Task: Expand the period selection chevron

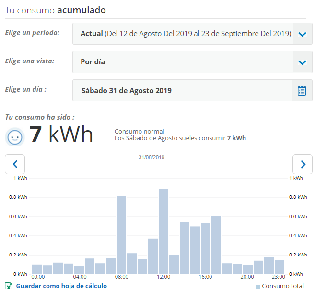Action: (302, 34)
